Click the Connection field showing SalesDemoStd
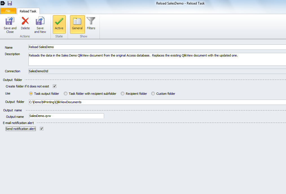Image resolution: width=286 pixels, height=194 pixels. [x=157, y=71]
